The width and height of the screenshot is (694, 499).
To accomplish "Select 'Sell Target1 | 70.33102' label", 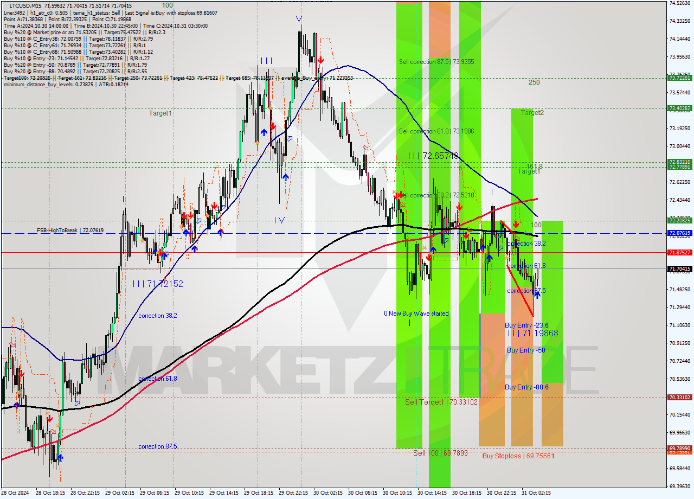I will [x=441, y=402].
